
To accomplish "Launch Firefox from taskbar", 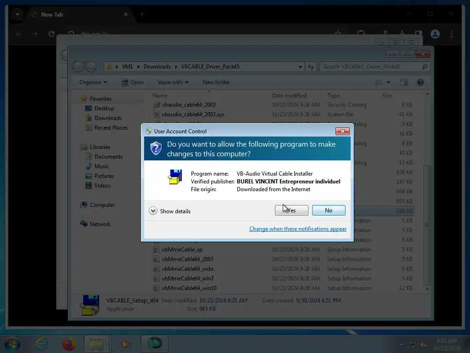I will [x=69, y=344].
